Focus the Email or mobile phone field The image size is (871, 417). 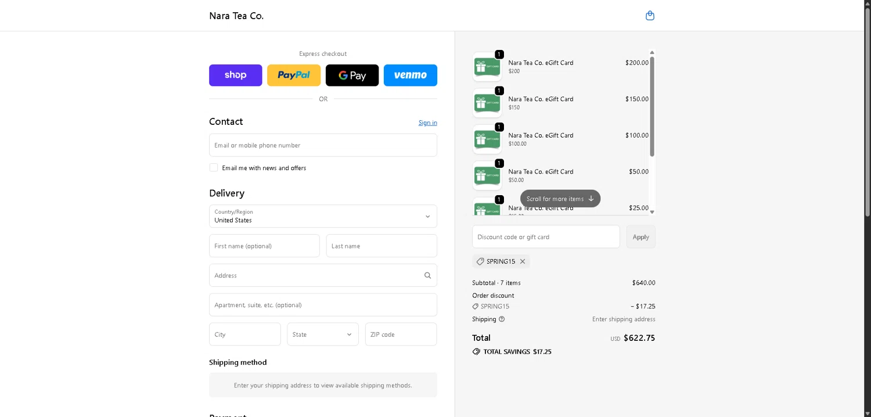click(323, 145)
